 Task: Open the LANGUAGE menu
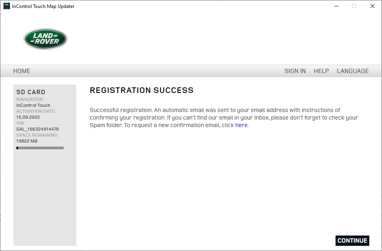point(353,71)
